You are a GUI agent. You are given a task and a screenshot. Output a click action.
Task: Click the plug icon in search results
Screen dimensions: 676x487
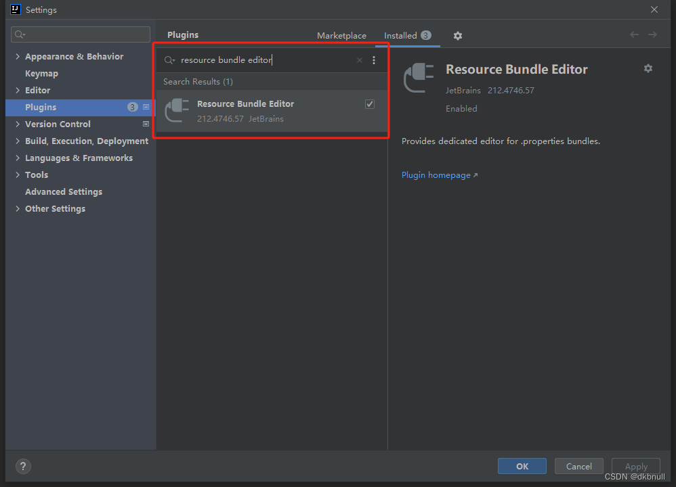(x=177, y=111)
